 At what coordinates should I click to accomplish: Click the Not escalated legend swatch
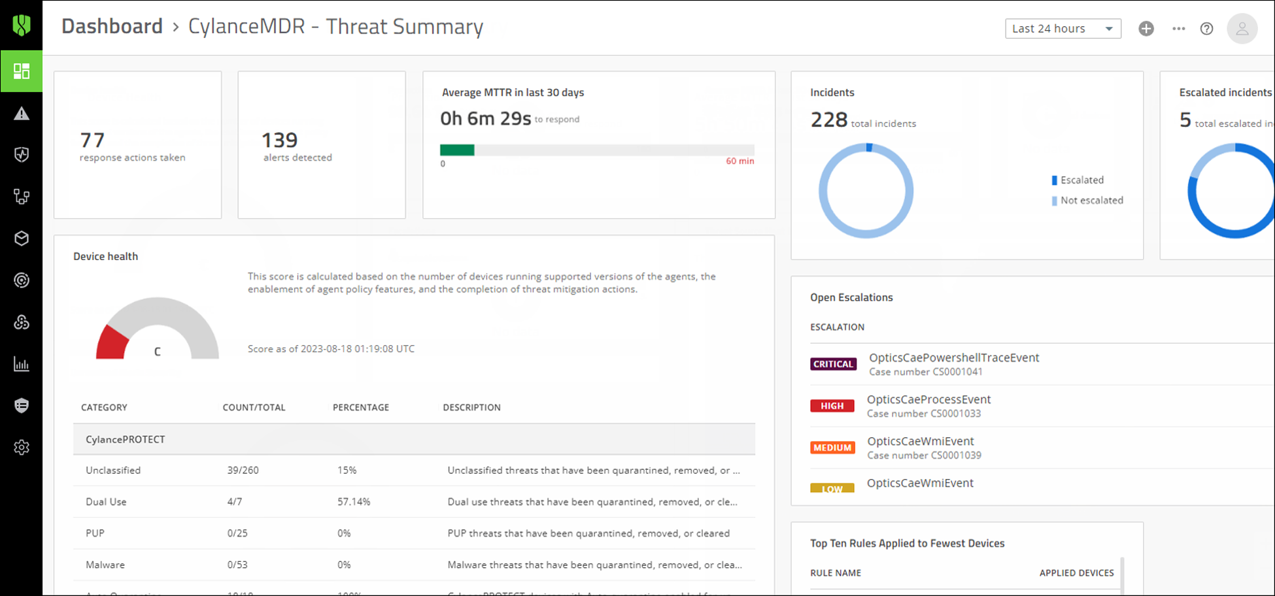click(1054, 201)
